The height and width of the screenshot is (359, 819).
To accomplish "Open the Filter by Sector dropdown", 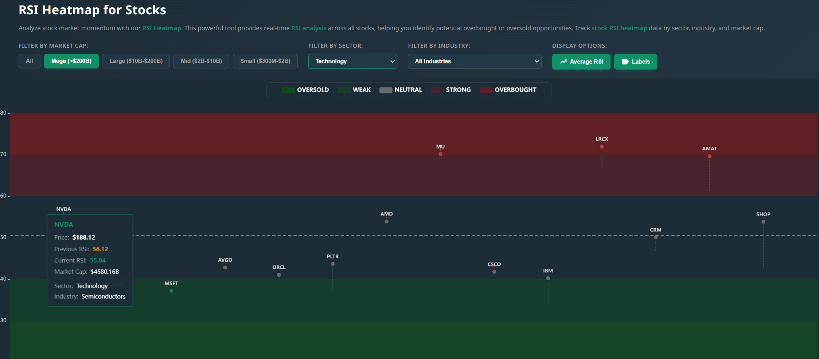I will pos(352,61).
